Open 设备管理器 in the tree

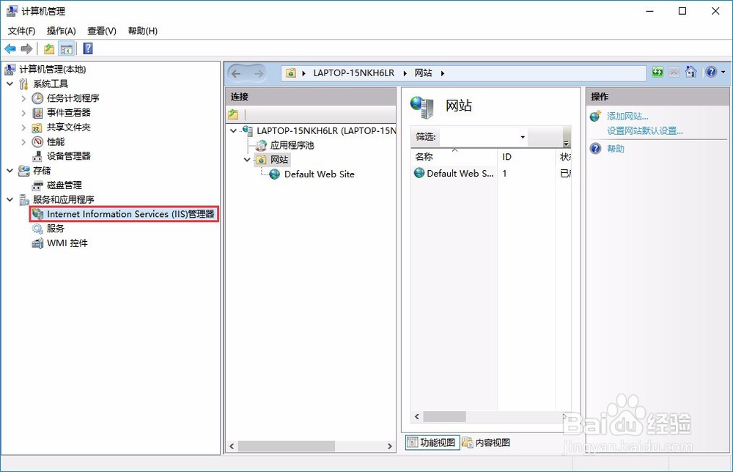pyautogui.click(x=69, y=156)
